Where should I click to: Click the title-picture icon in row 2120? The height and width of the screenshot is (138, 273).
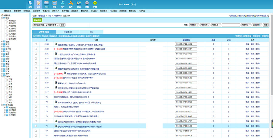[56, 88]
